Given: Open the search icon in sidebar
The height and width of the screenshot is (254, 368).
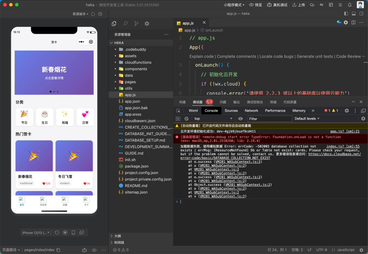Looking at the screenshot, I should point(125,24).
